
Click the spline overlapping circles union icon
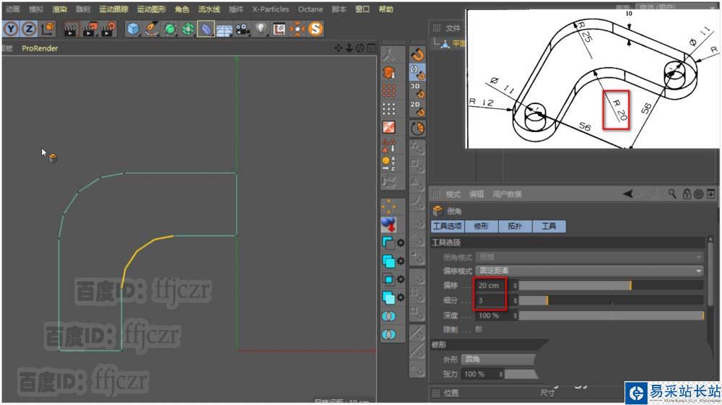click(x=388, y=317)
